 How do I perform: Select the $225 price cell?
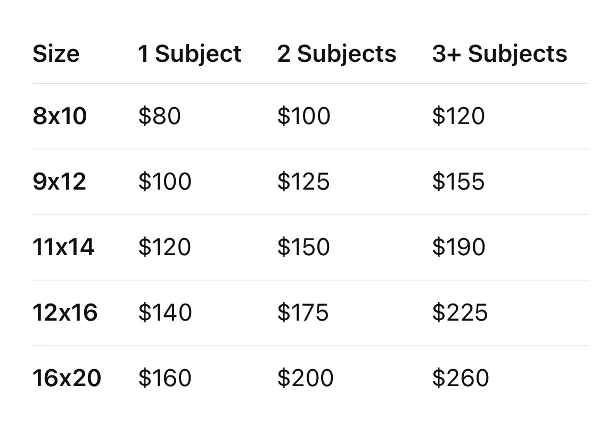click(x=461, y=313)
